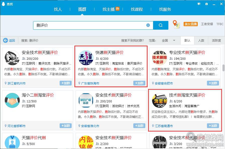This screenshot has height=149, width=225.
Task: Open avatar of 200/200 Hangzhou group
Action: (x=12, y=58)
